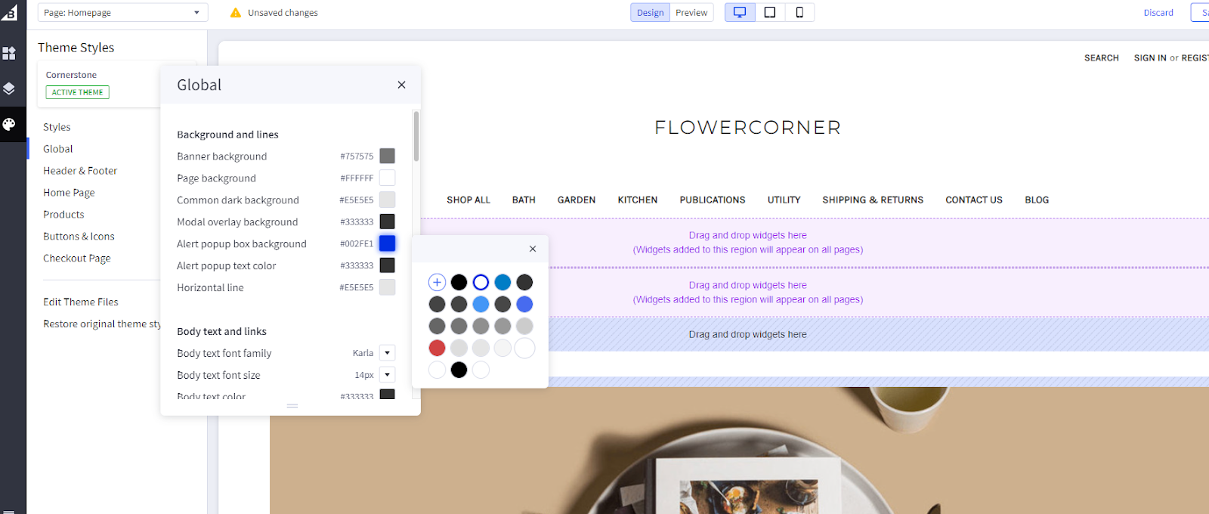This screenshot has height=514, width=1209.
Task: Click the #002FE1 hex value
Action: tap(357, 244)
